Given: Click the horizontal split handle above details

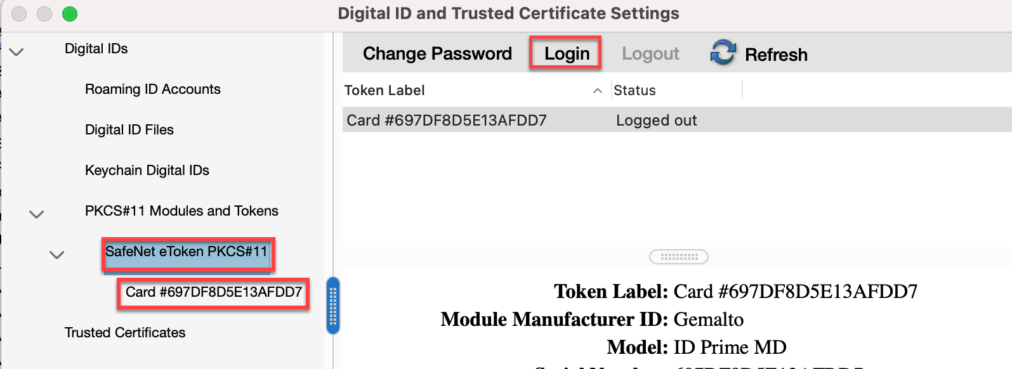Looking at the screenshot, I should click(x=679, y=257).
